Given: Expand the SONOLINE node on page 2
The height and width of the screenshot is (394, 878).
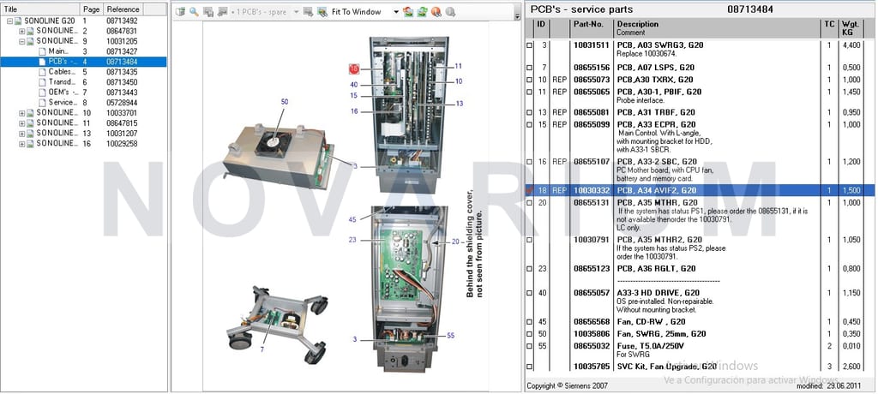Looking at the screenshot, I should tap(21, 32).
